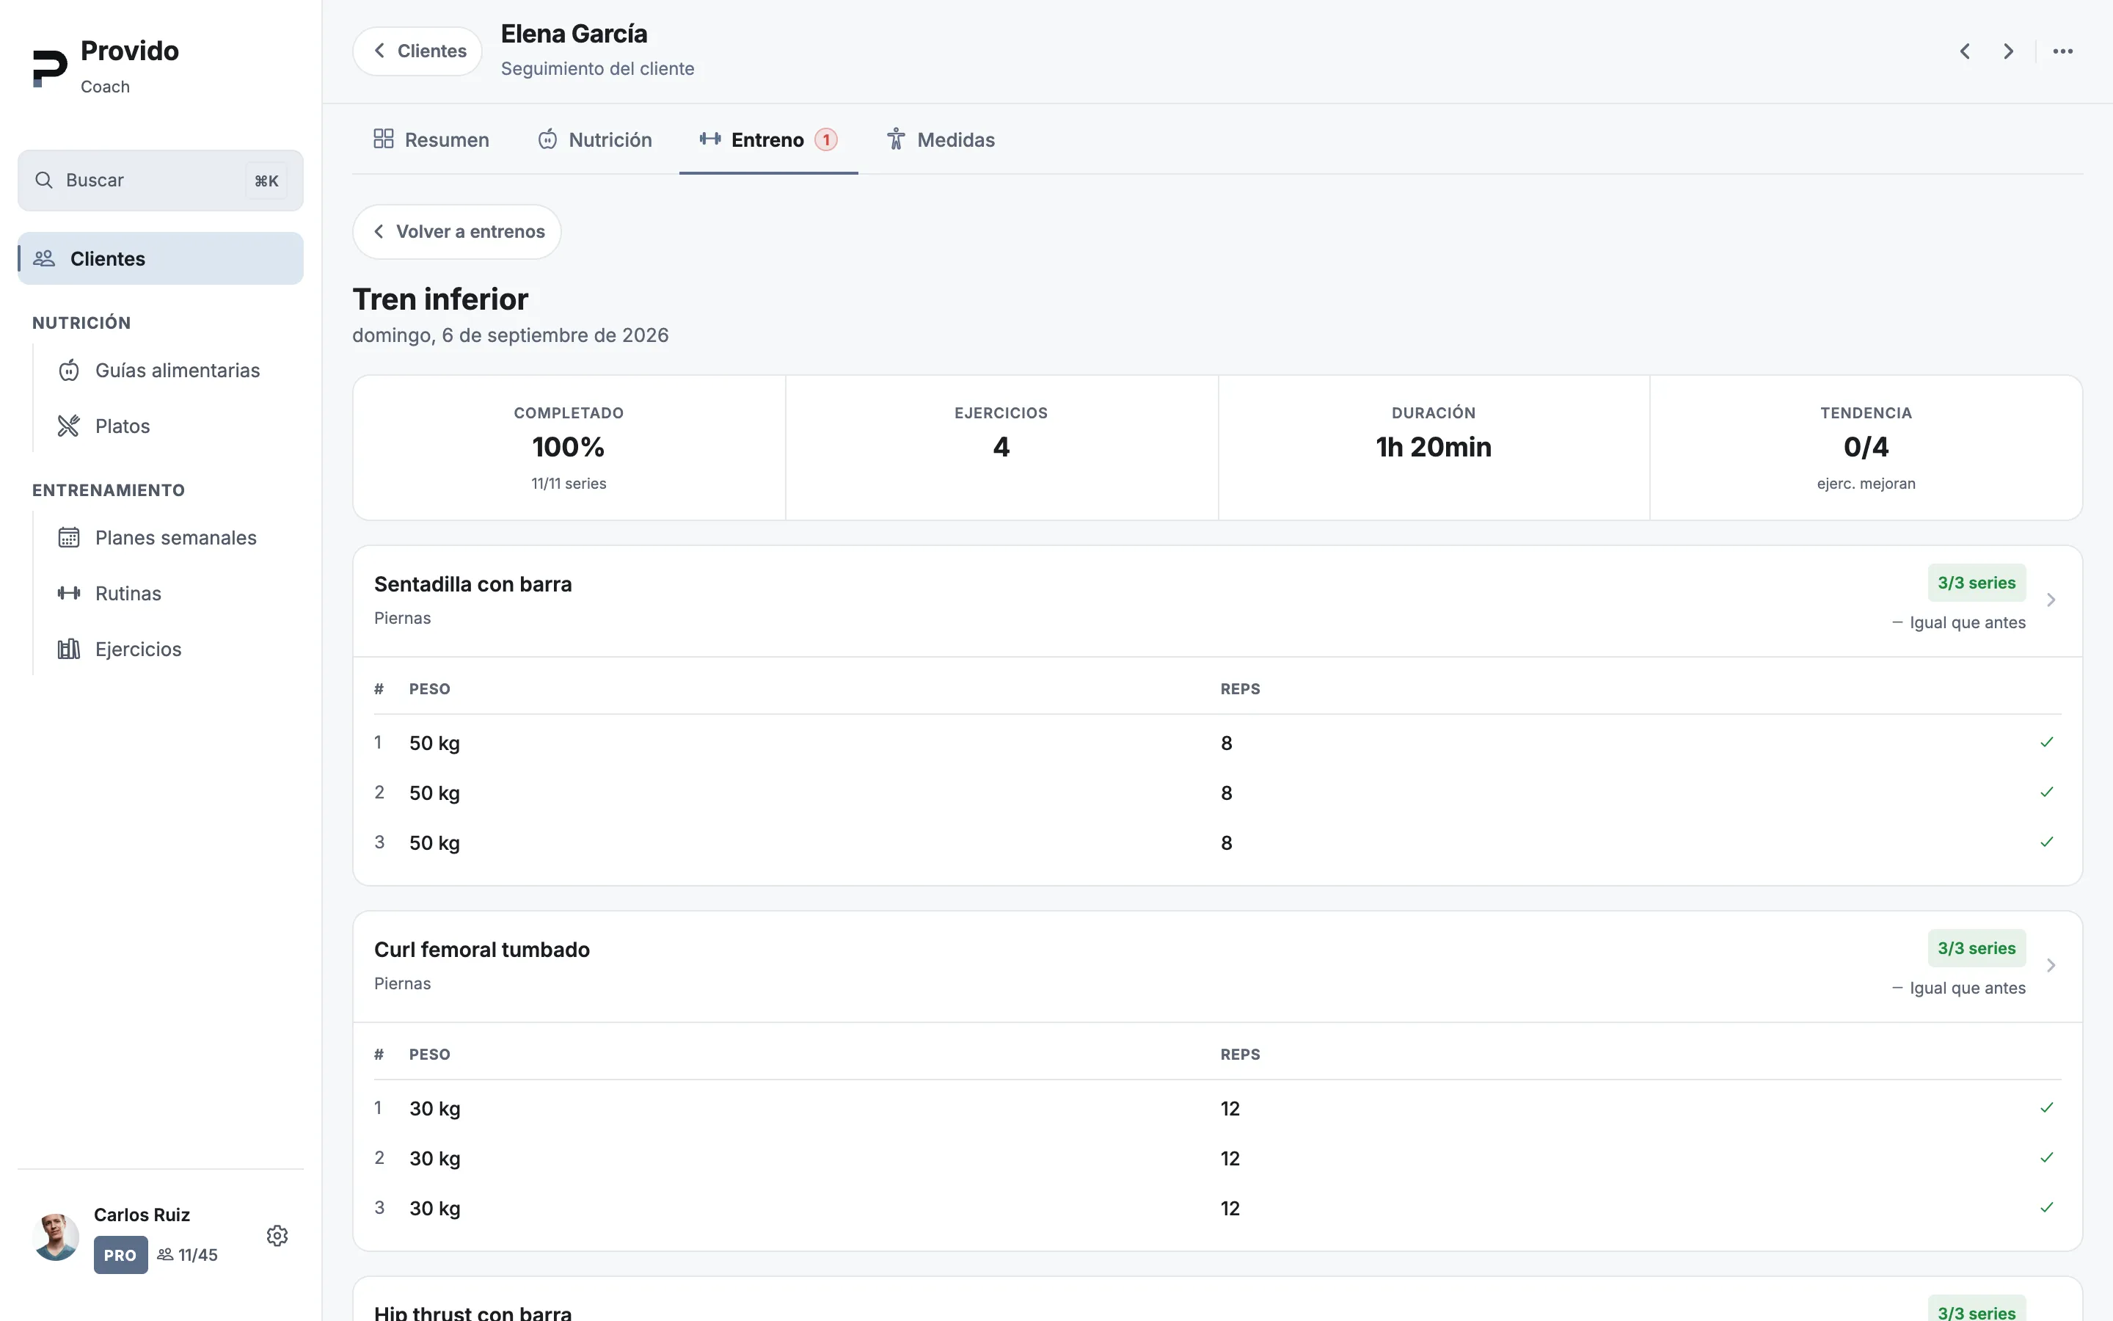Click checkmark on Sentadilla set 2

2047,793
